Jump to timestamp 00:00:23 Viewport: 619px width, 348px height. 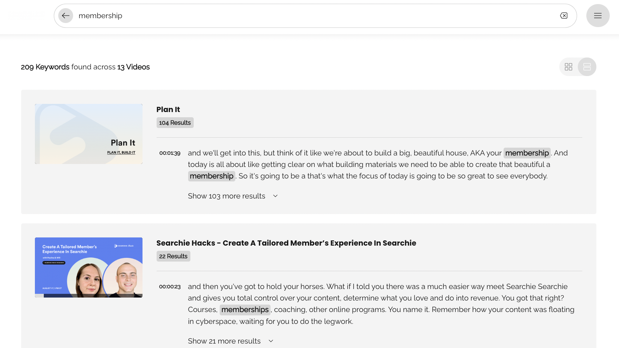click(x=170, y=287)
